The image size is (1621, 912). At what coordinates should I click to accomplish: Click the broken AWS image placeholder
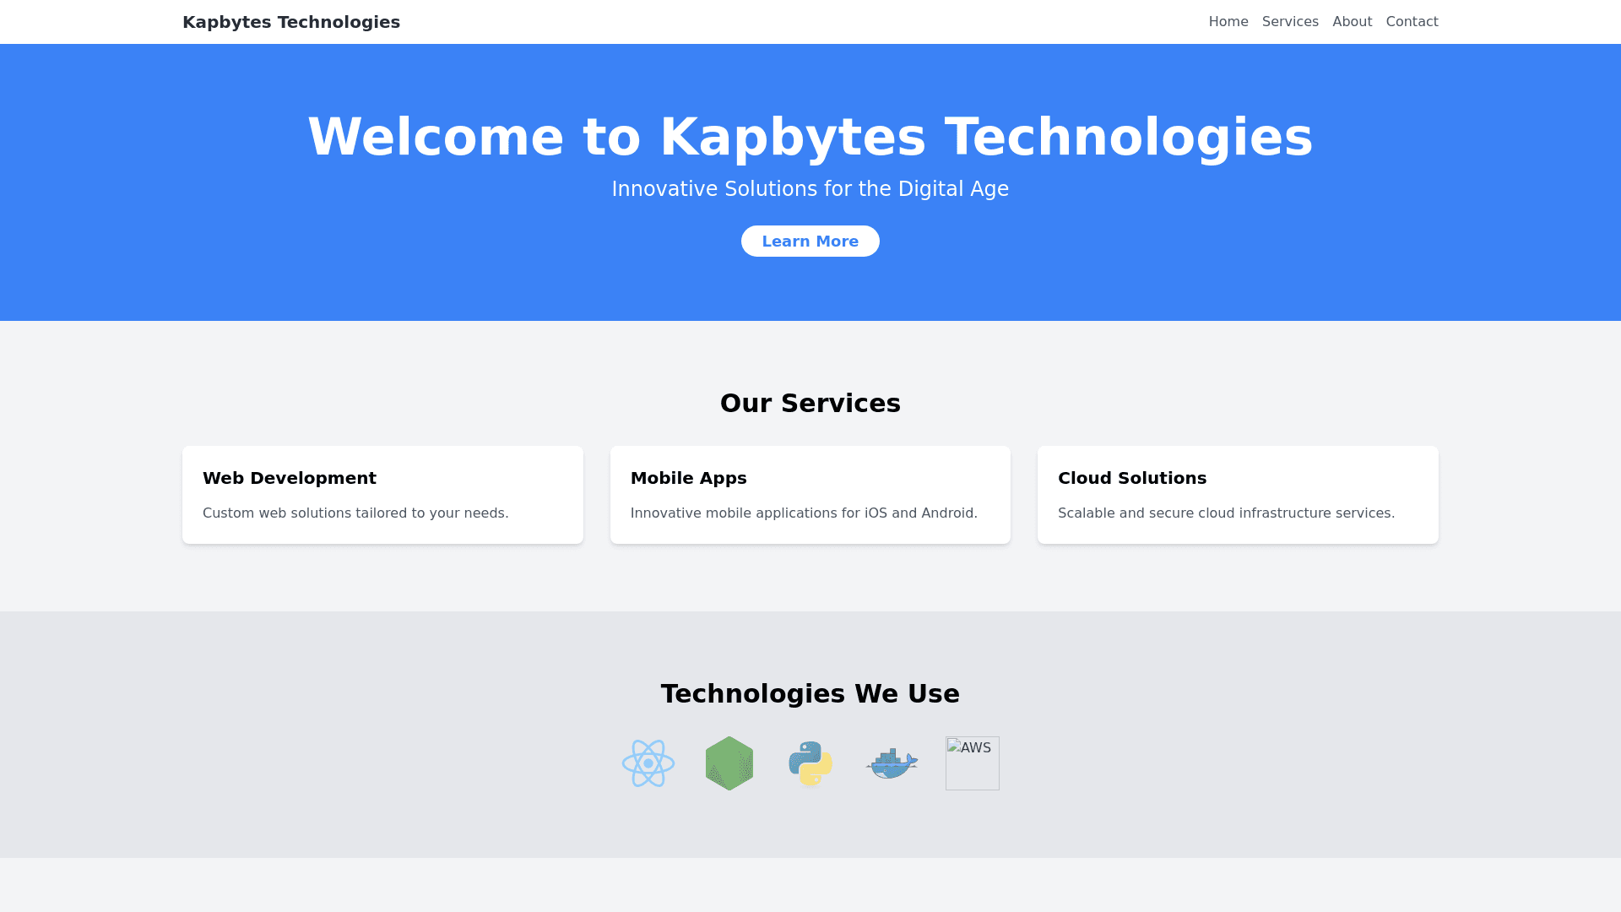tap(973, 763)
